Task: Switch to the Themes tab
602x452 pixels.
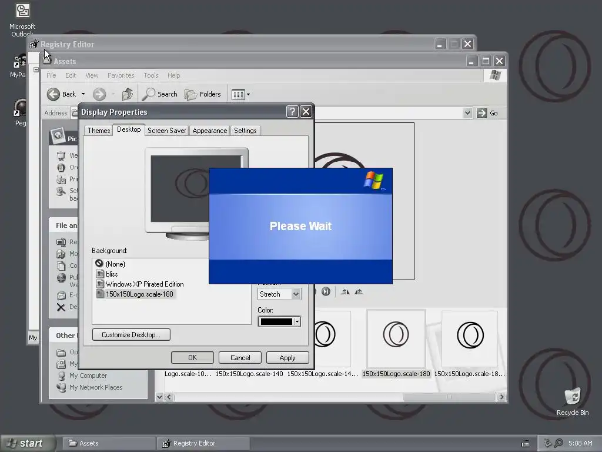Action: pyautogui.click(x=99, y=131)
